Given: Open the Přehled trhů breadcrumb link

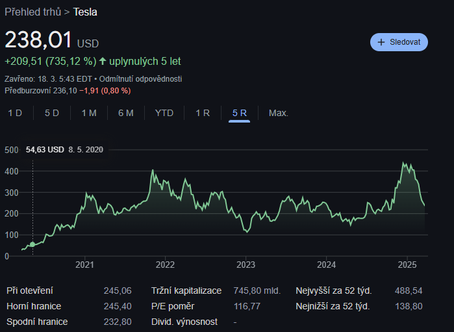Looking at the screenshot, I should [x=32, y=12].
